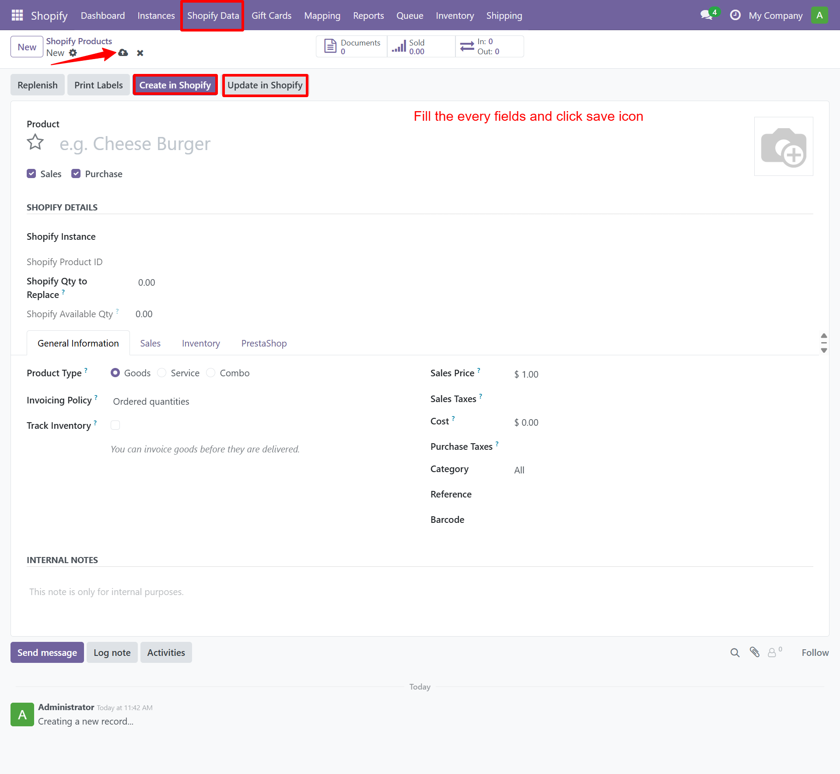Open the gear settings icon near New
Viewport: 840px width, 774px height.
pyautogui.click(x=73, y=53)
